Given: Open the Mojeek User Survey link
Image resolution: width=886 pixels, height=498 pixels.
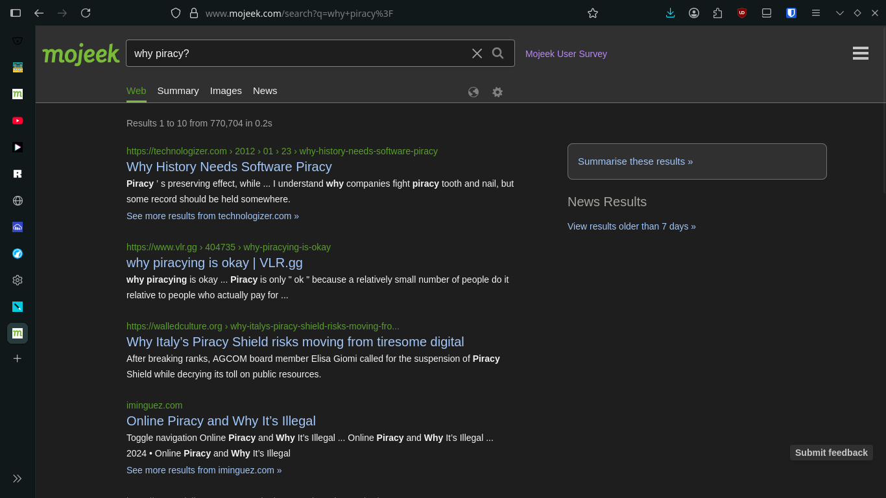Looking at the screenshot, I should 566,54.
